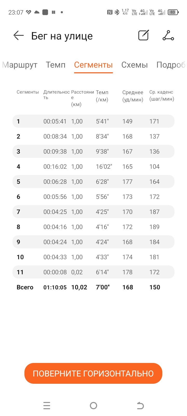Select segment 4 row with 16'02" pace

94,166
